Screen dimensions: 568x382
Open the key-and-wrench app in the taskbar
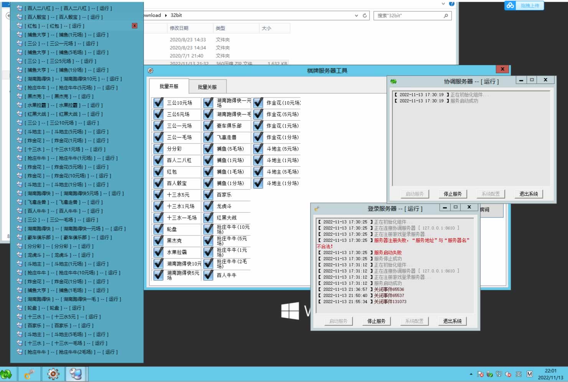point(30,374)
